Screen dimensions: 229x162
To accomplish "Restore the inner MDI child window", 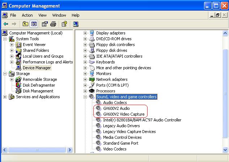I will tap(218, 15).
